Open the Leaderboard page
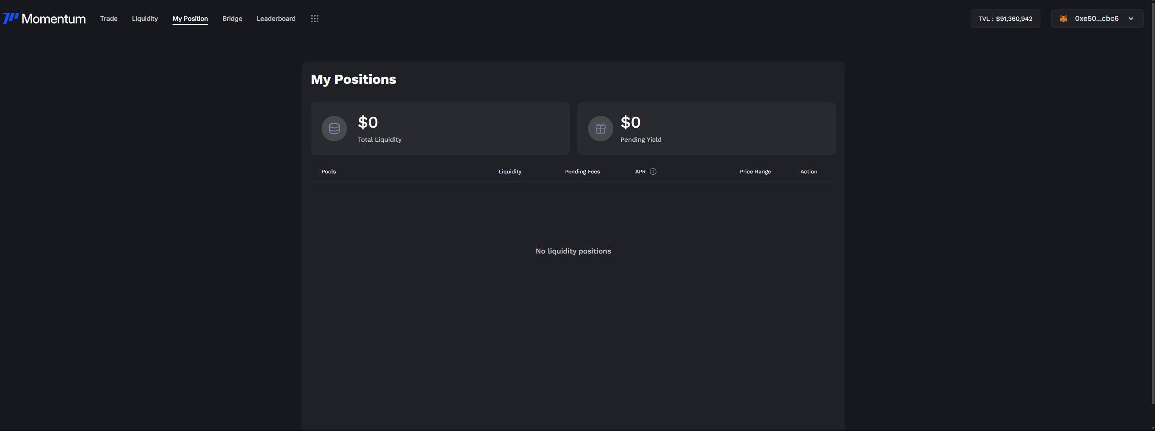The height and width of the screenshot is (431, 1155). tap(276, 19)
